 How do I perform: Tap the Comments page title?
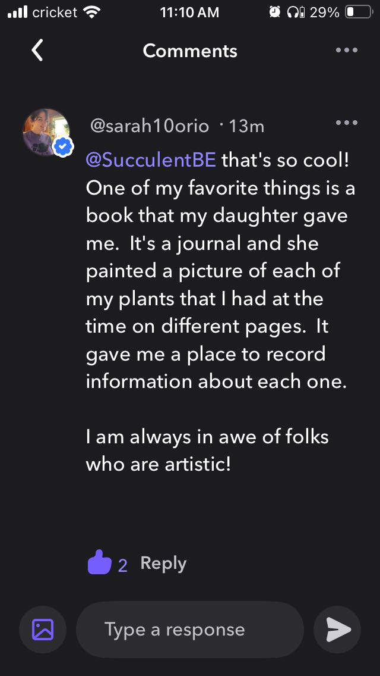coord(190,51)
